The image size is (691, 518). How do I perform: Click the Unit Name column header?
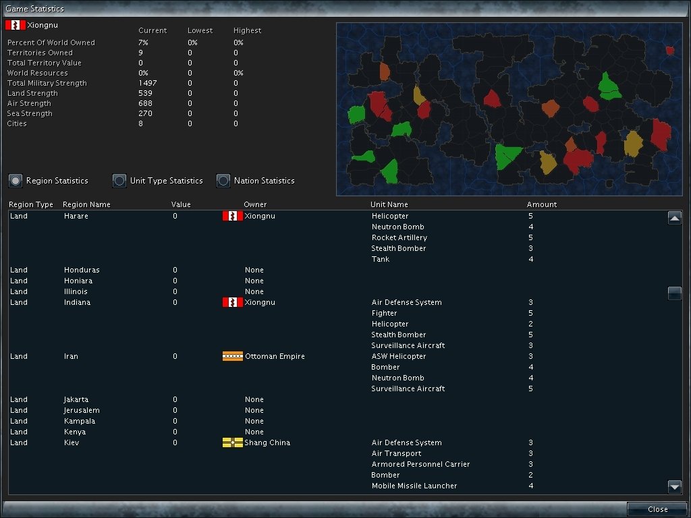pyautogui.click(x=389, y=204)
